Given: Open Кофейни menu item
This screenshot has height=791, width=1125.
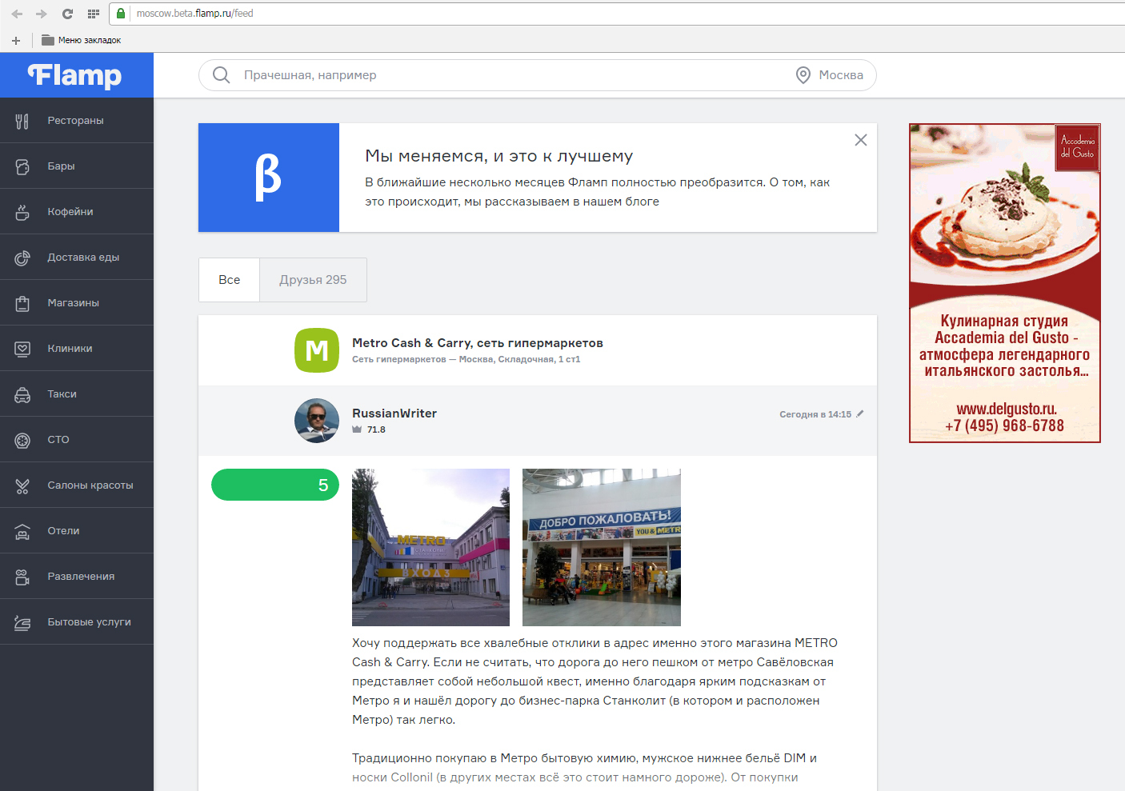Looking at the screenshot, I should [77, 212].
